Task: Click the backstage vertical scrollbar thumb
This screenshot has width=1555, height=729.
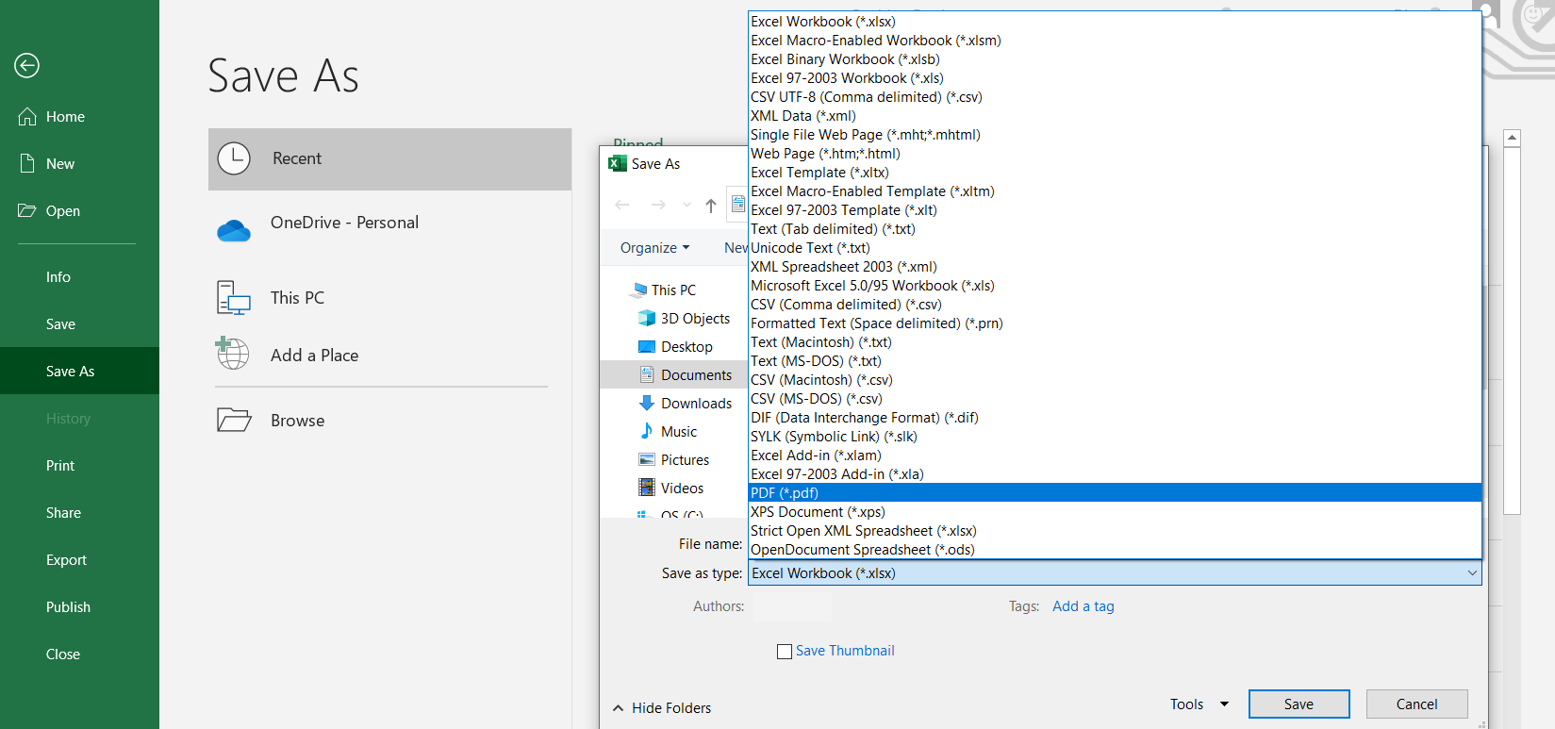Action: (1512, 330)
